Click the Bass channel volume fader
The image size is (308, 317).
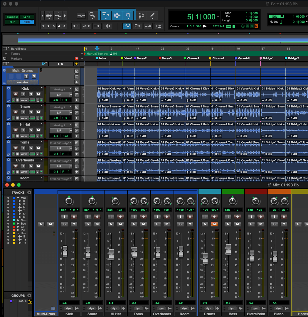pos(228,249)
